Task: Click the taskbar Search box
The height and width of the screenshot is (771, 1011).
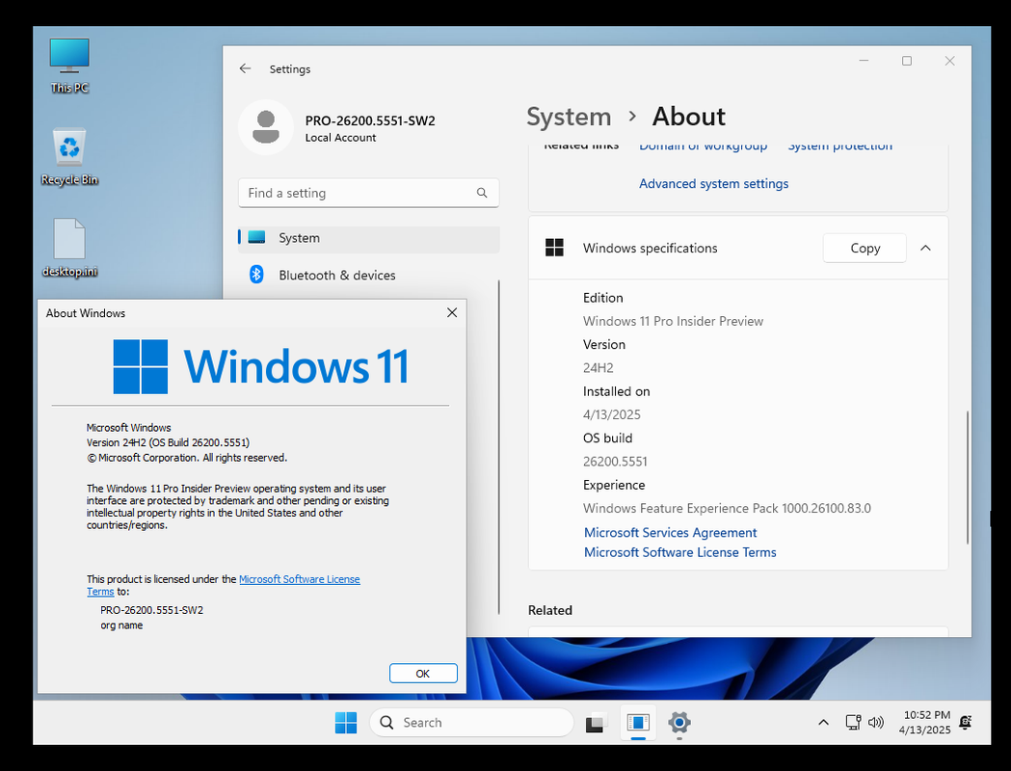Action: (x=471, y=723)
